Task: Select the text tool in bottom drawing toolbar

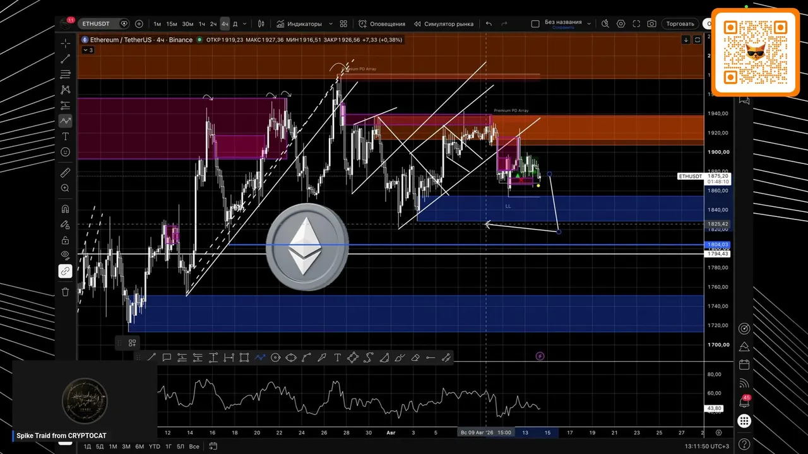Action: tap(337, 358)
